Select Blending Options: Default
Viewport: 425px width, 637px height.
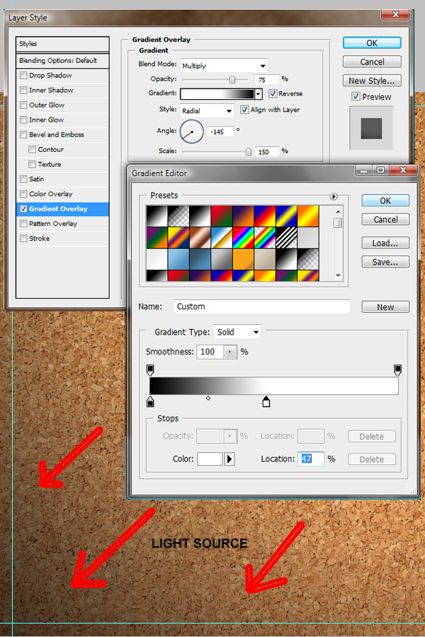coord(62,61)
